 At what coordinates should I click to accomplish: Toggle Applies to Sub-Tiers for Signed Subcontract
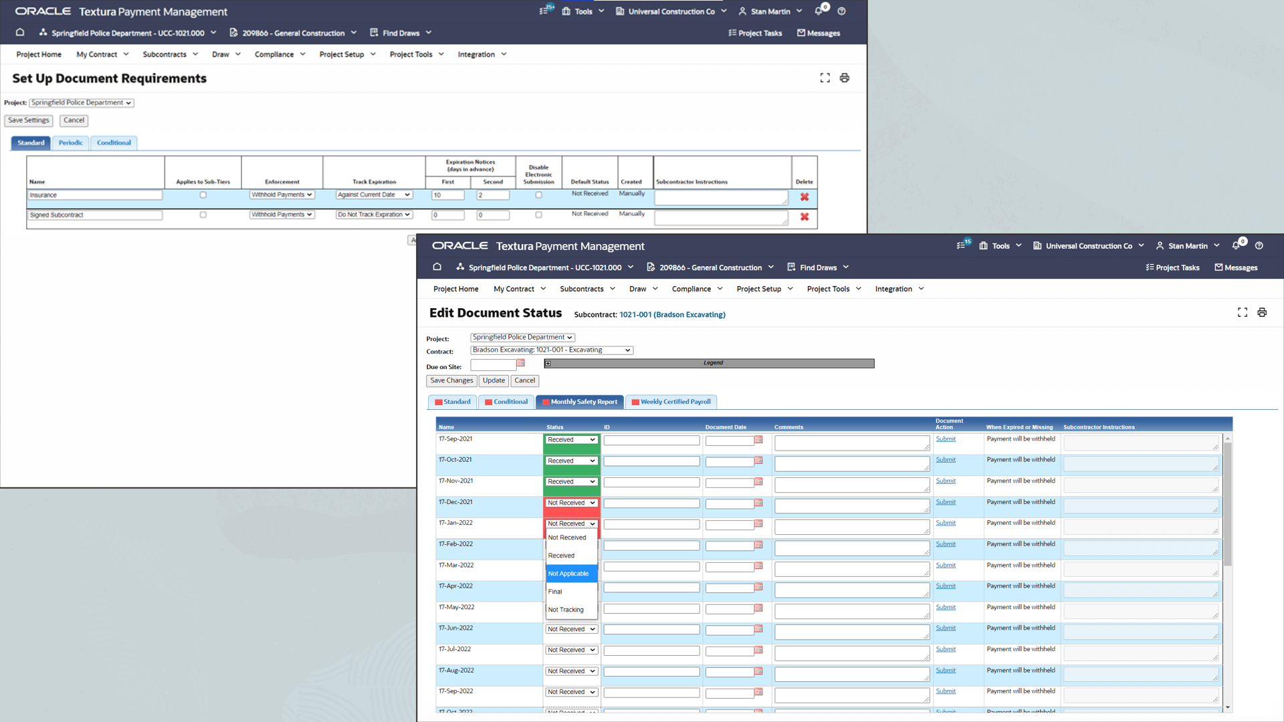click(x=203, y=215)
